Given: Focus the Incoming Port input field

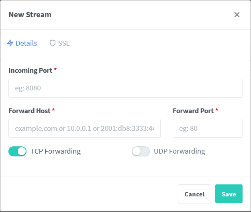Looking at the screenshot, I should (125, 88).
